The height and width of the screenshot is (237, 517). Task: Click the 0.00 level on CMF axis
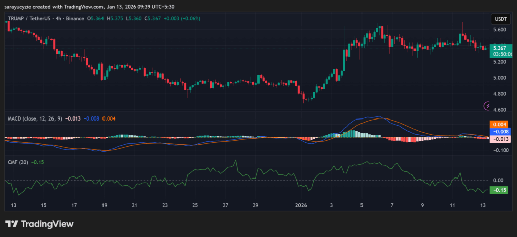(x=498, y=180)
